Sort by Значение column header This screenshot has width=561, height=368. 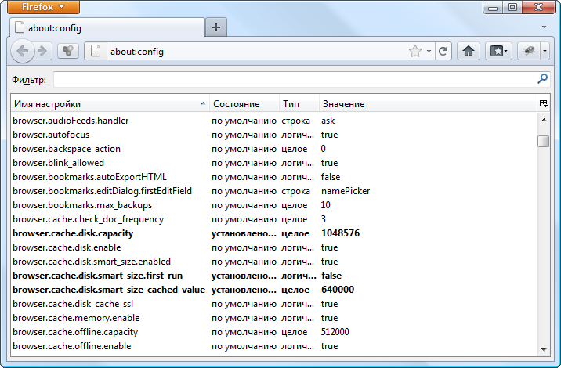[429, 104]
